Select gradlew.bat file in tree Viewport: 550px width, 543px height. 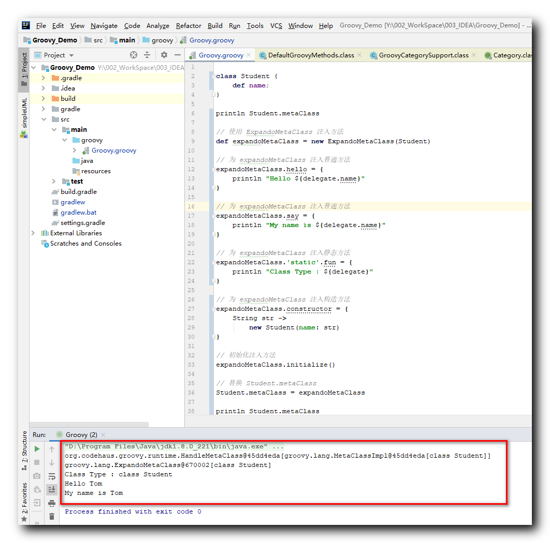tap(79, 213)
